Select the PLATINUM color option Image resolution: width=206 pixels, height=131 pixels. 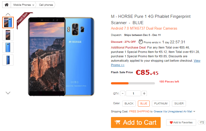coord(161,104)
